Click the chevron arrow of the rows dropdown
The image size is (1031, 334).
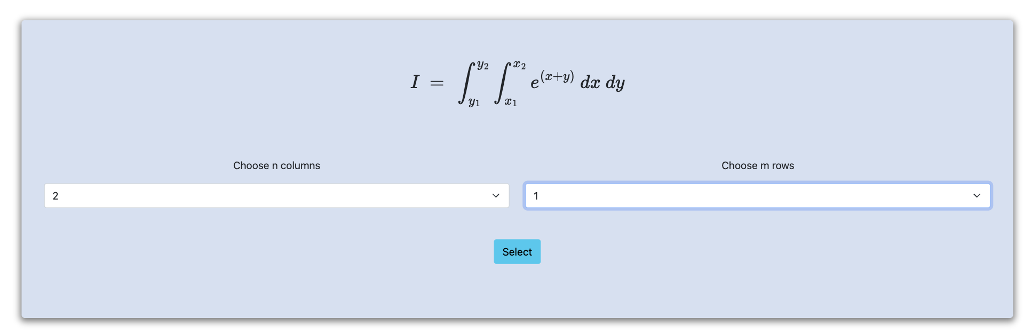tap(977, 196)
